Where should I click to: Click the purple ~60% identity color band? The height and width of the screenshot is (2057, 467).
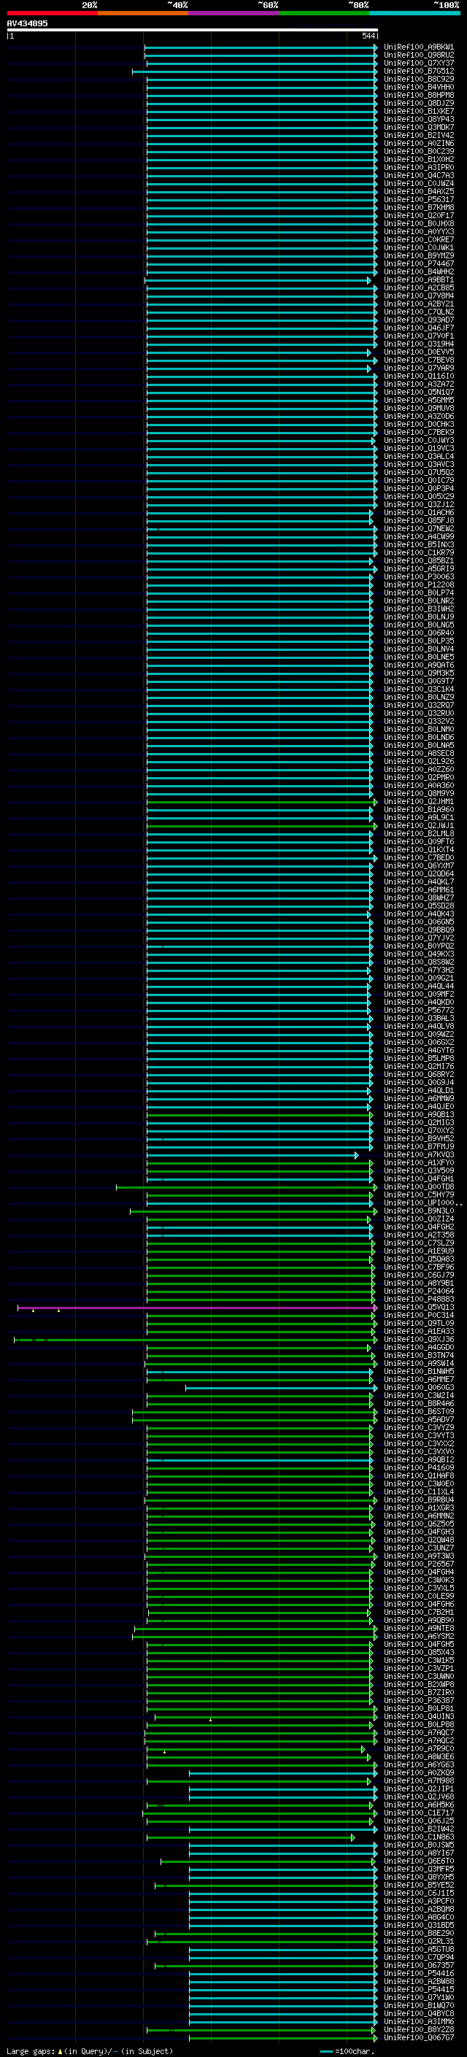pyautogui.click(x=234, y=14)
